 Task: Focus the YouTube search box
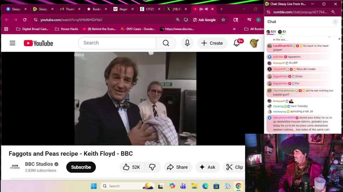[x=117, y=43]
